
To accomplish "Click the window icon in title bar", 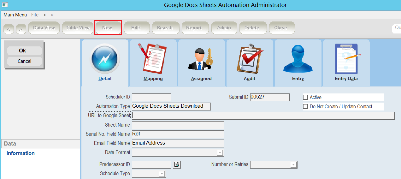I will coord(5,5).
